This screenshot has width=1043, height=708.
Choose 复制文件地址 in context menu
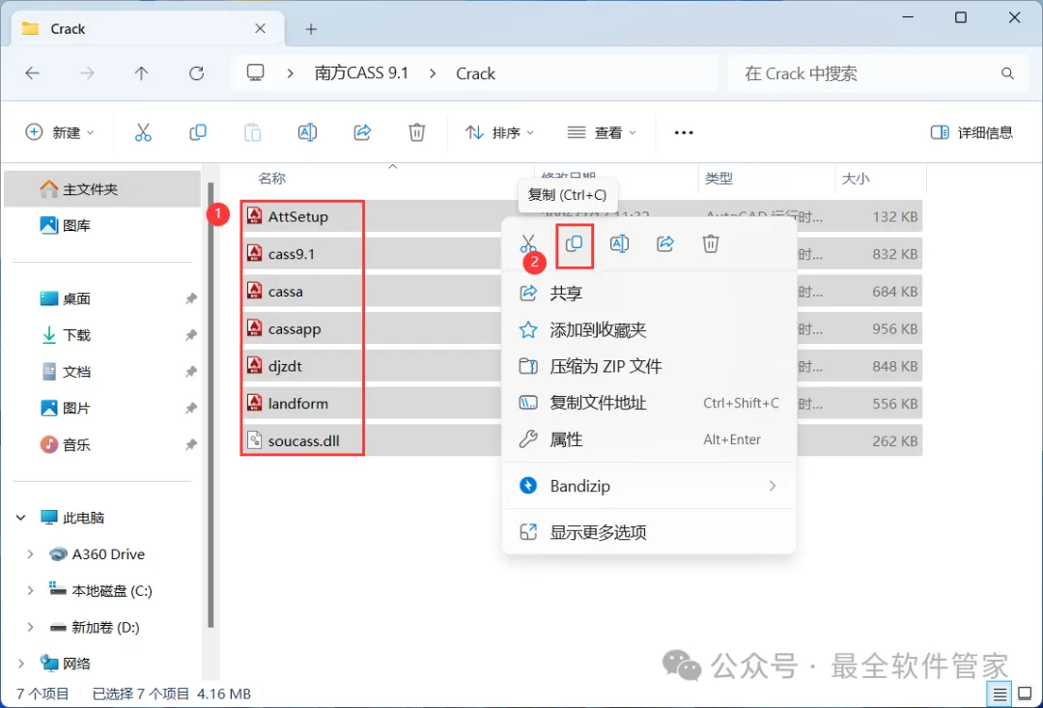coord(649,403)
